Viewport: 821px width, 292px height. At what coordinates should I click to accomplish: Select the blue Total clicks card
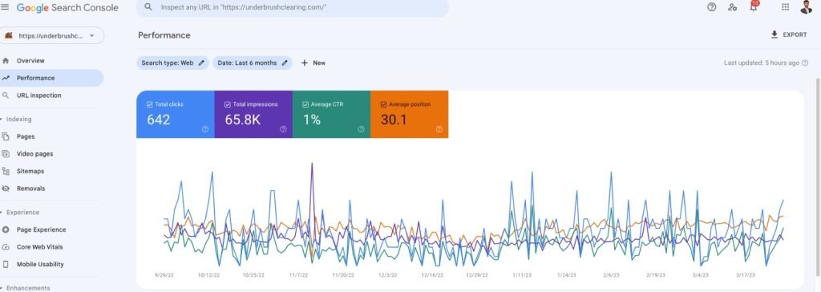[176, 114]
